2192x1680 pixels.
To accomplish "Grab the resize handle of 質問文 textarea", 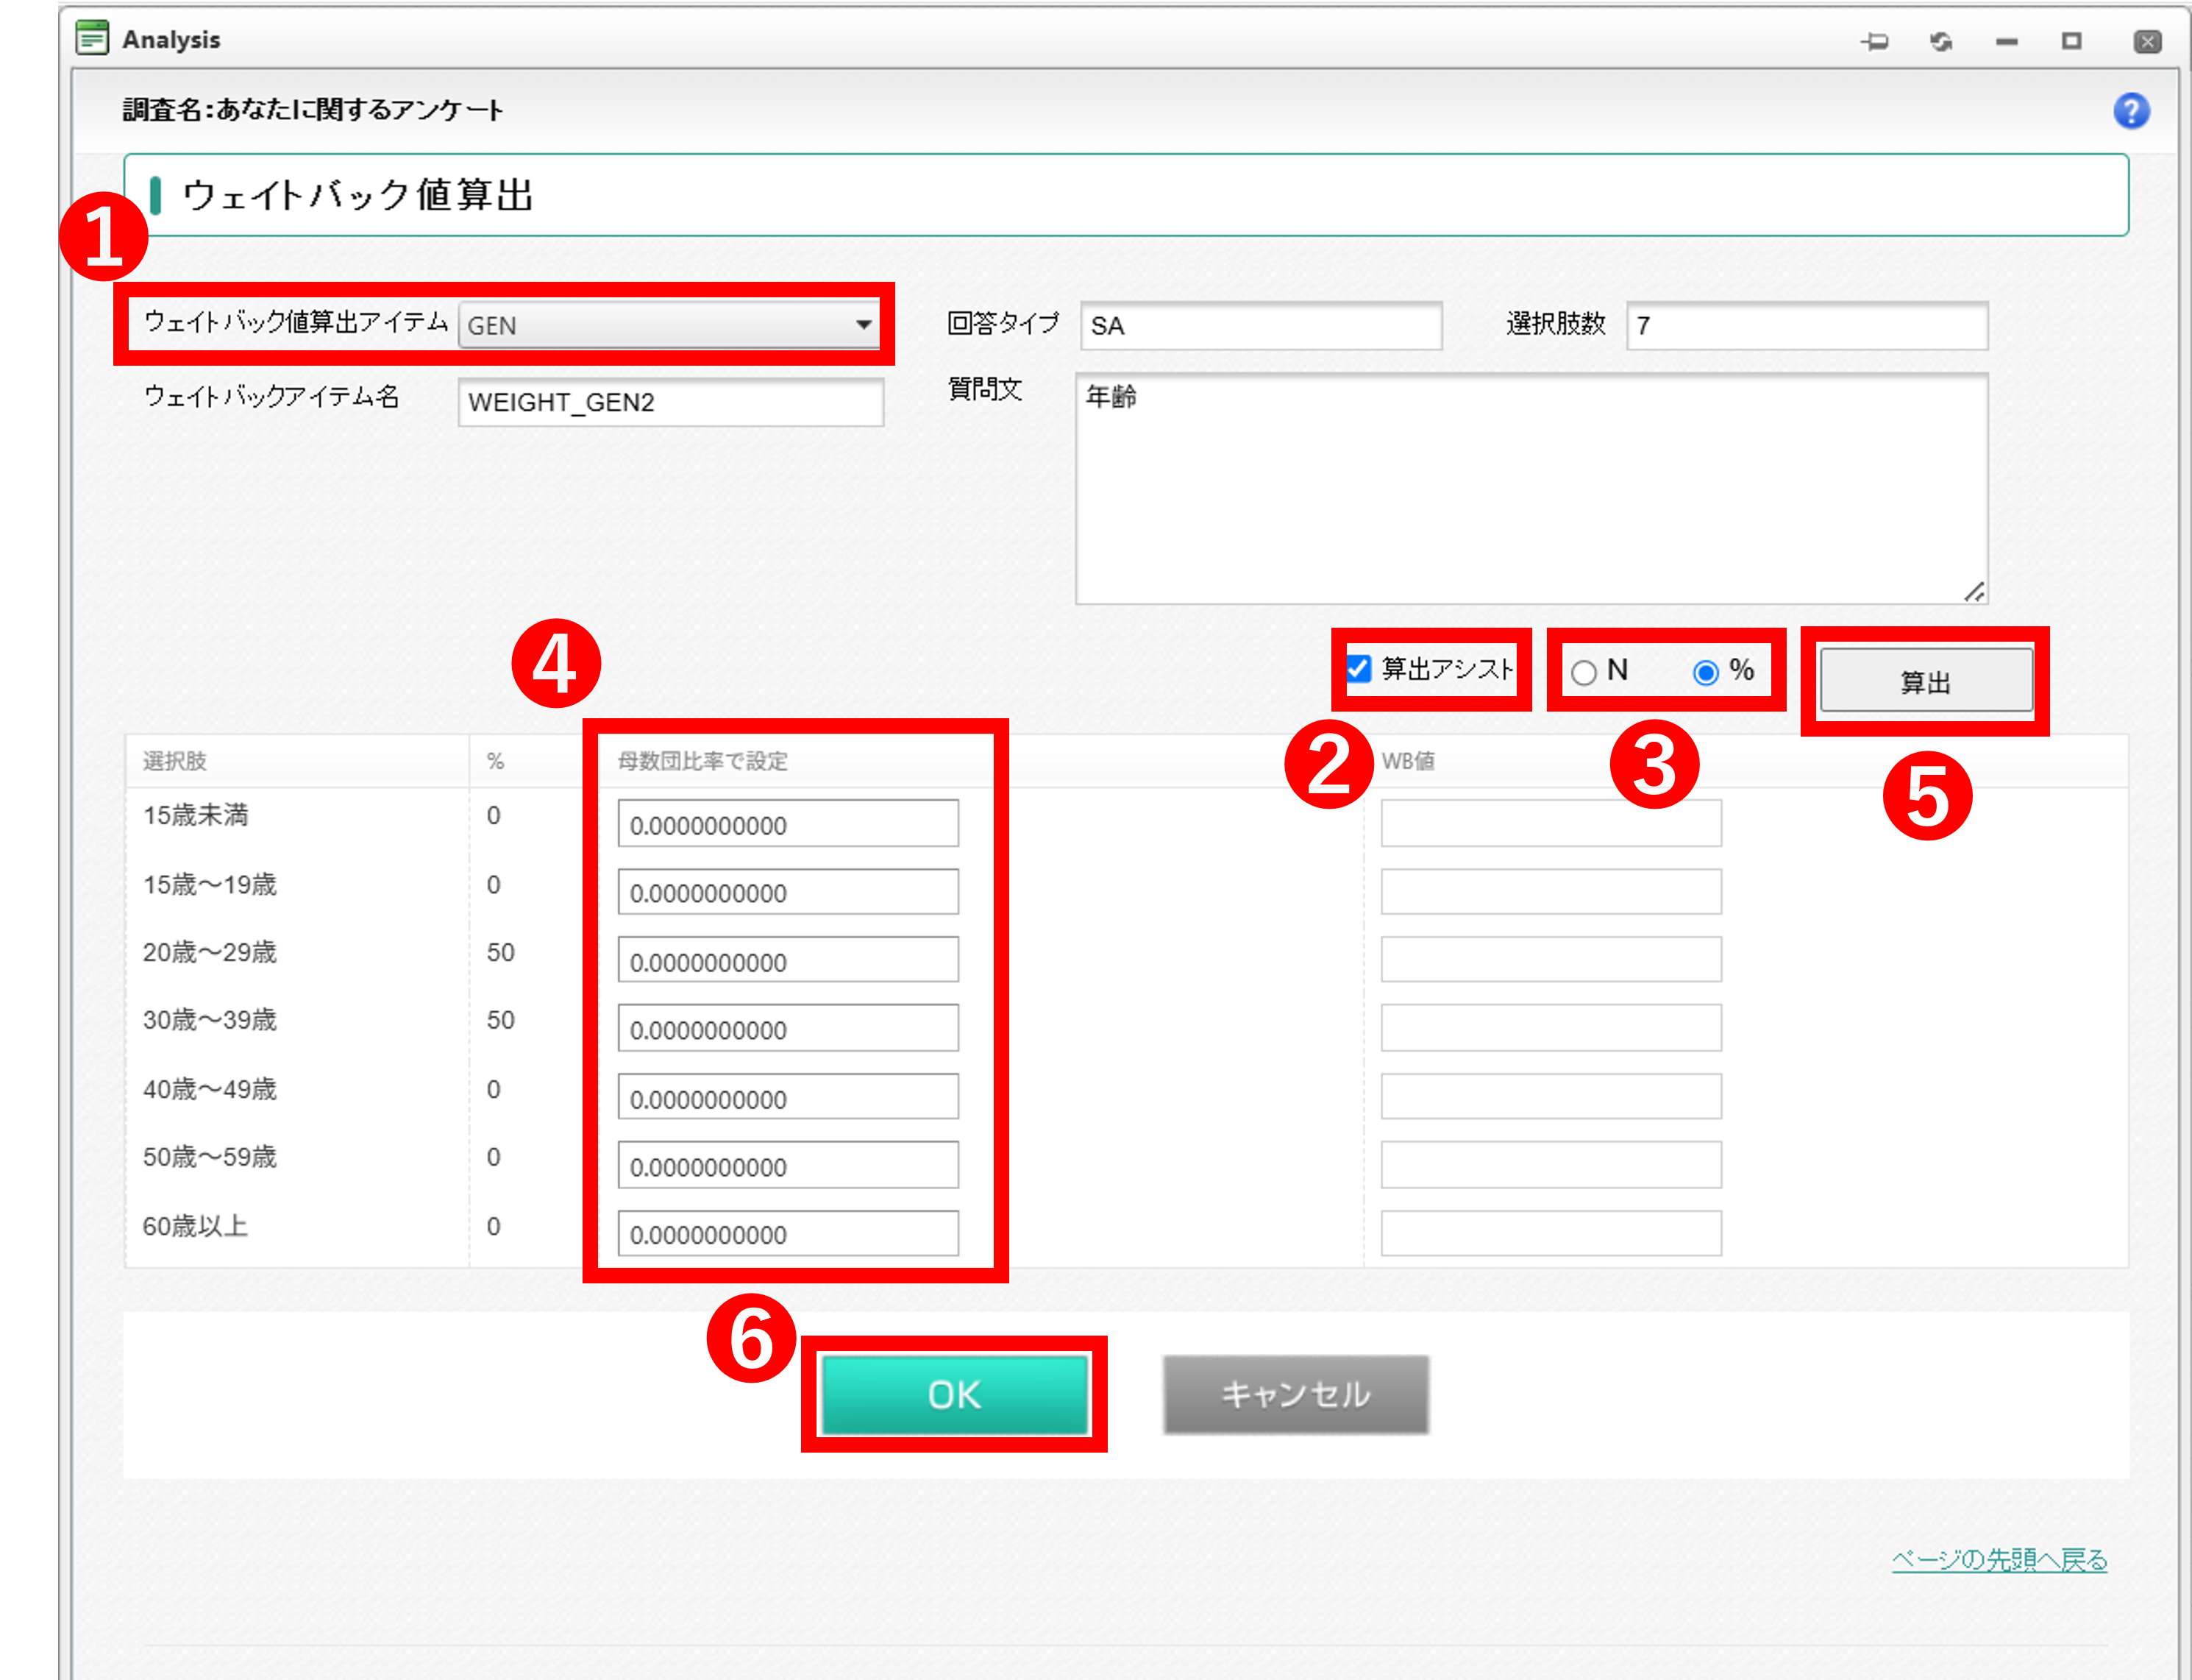I will coord(1974,592).
